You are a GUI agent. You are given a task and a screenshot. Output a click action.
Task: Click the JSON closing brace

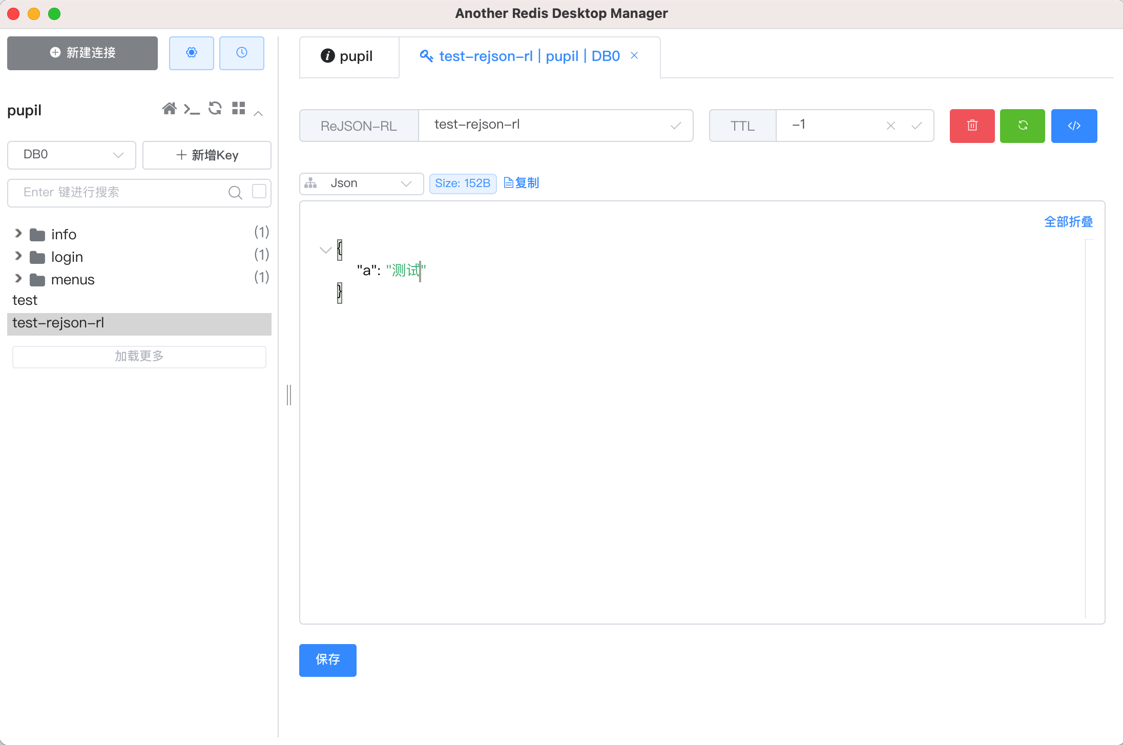[x=340, y=293]
